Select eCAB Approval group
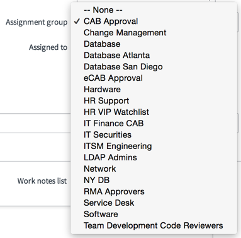Viewport: 241px width, 238px height. coord(154,78)
